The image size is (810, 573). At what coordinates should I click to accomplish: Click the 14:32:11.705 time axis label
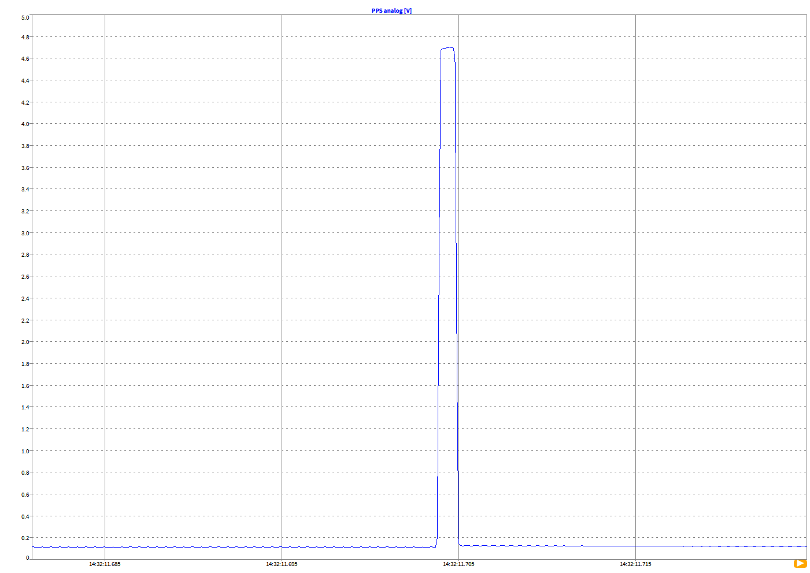(x=458, y=564)
